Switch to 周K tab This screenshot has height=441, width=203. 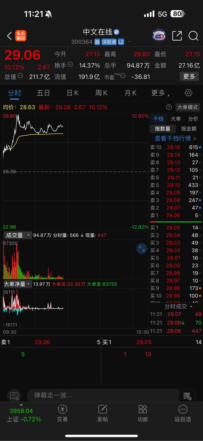[x=101, y=93]
